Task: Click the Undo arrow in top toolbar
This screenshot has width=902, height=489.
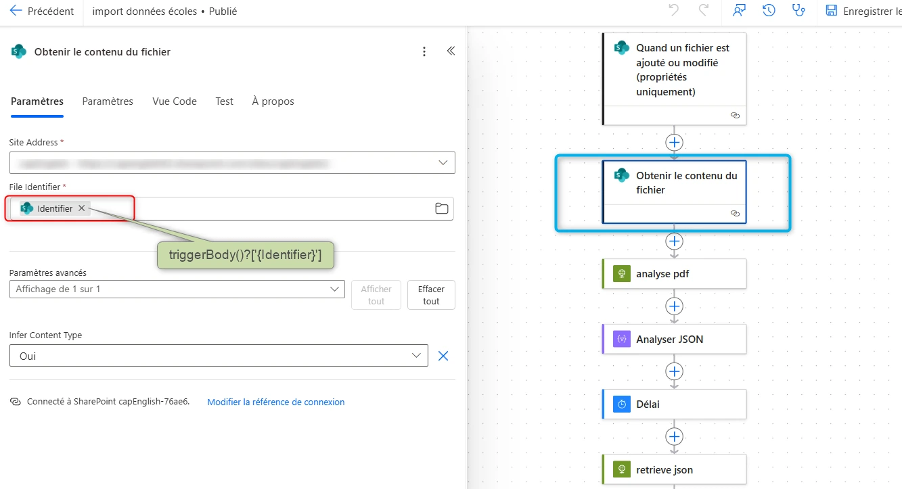Action: click(673, 10)
